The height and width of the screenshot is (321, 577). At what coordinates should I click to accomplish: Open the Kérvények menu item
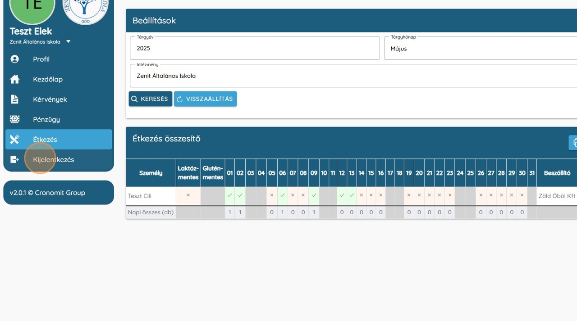50,99
